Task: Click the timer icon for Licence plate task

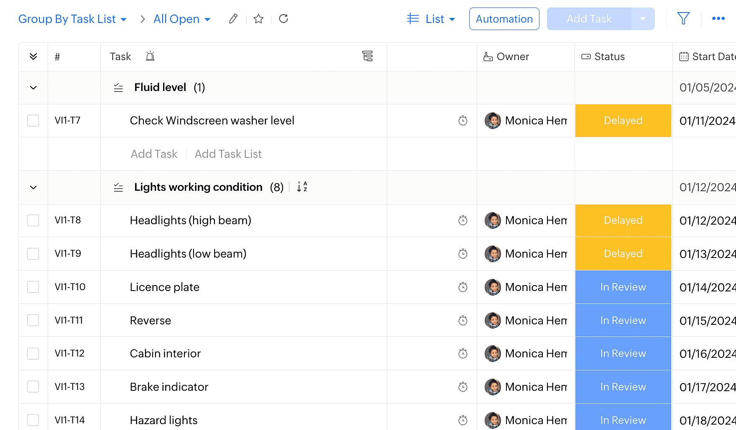Action: (463, 287)
